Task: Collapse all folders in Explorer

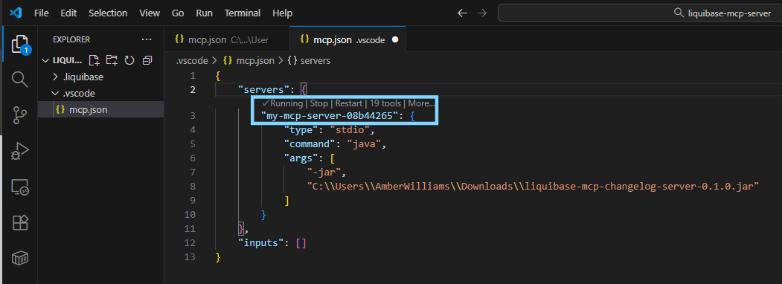Action: click(147, 60)
